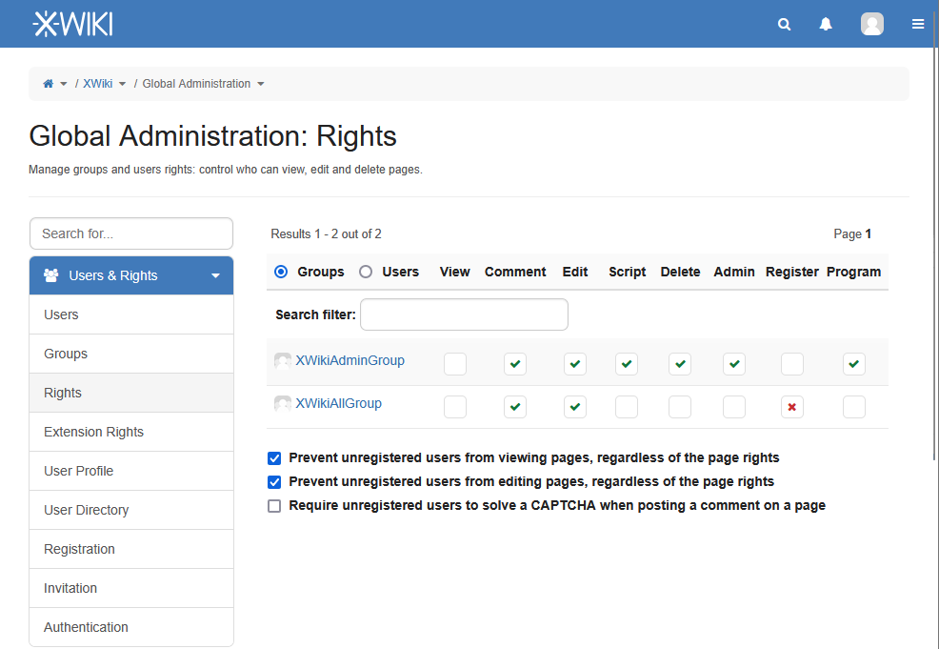Collapse the Users & Rights section arrow
The height and width of the screenshot is (649, 939).
[215, 275]
